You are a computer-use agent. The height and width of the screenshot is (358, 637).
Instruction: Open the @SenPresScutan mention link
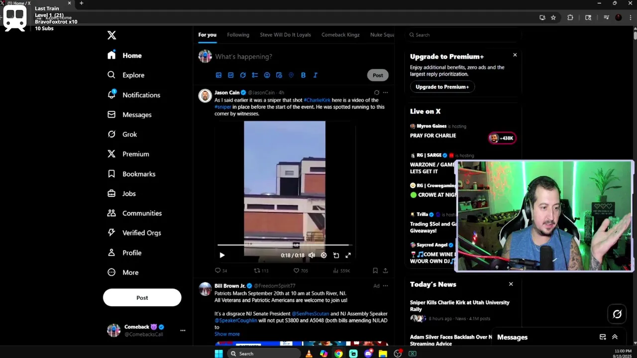(310, 314)
